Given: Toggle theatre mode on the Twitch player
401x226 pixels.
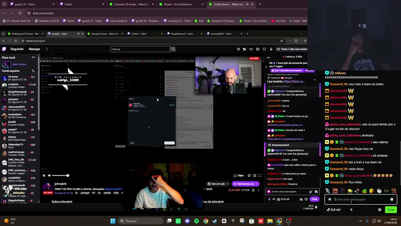Looking at the screenshot, I should (x=254, y=175).
